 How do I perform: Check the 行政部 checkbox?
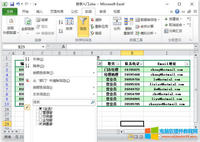40,116
